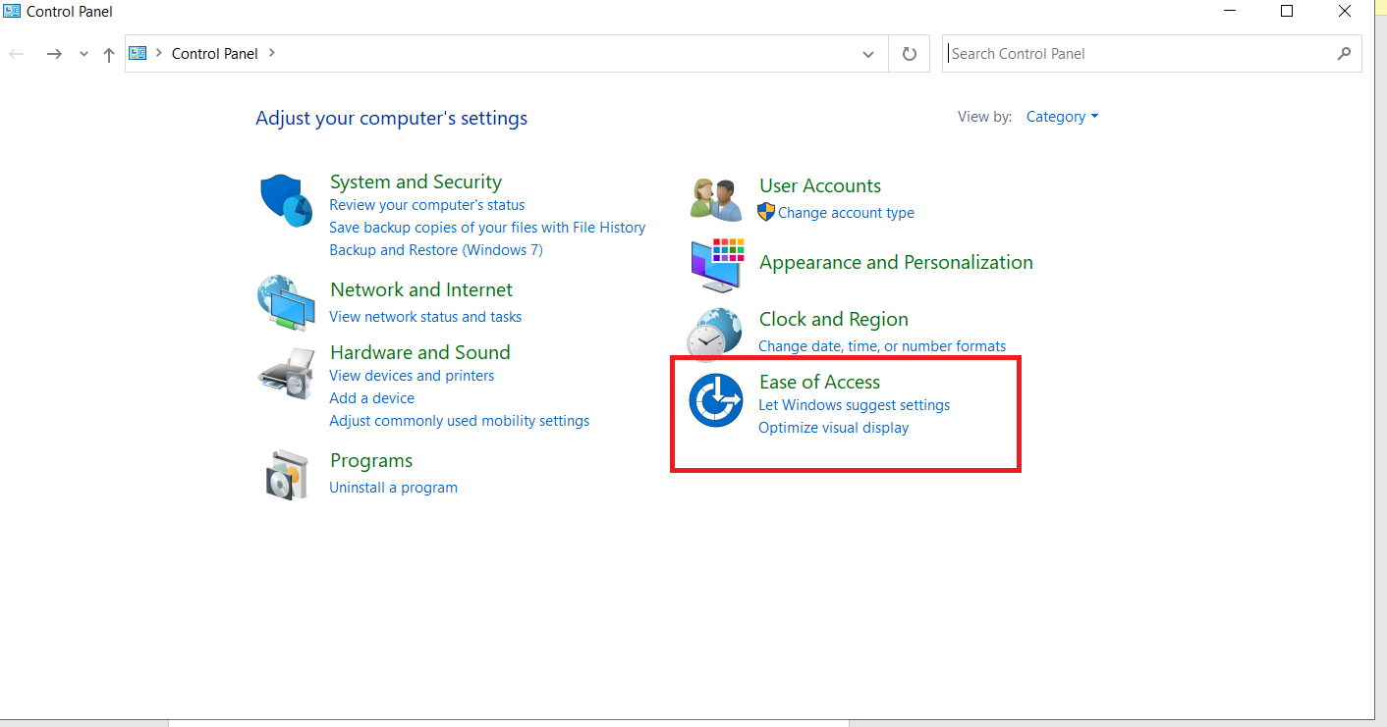Click Let Windows suggest settings

pos(855,405)
